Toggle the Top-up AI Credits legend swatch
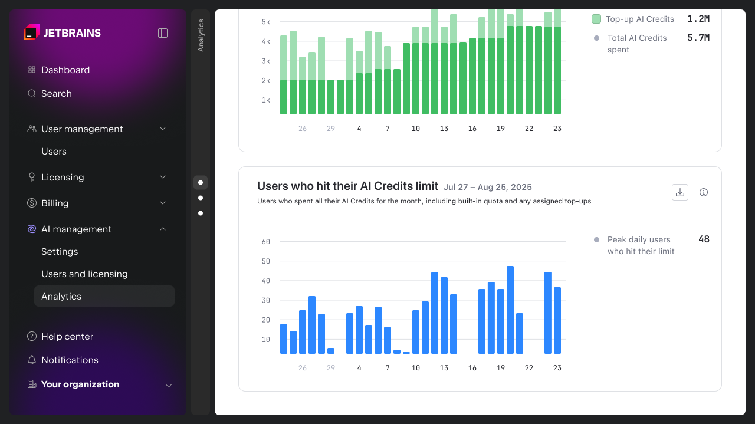 point(596,19)
